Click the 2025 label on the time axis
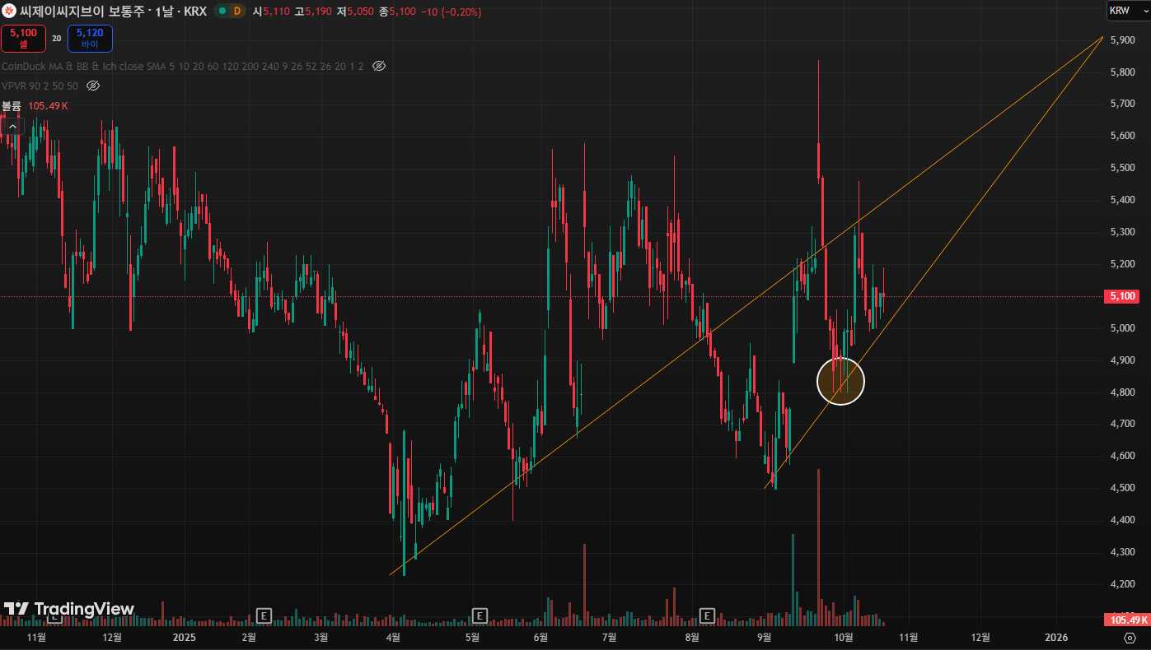This screenshot has width=1151, height=650. pyautogui.click(x=185, y=637)
